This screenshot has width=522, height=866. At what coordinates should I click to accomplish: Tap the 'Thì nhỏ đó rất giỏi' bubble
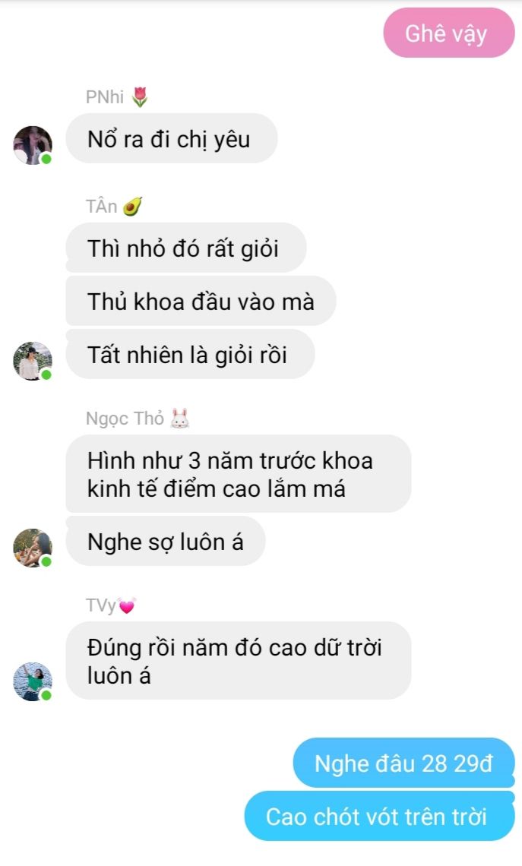tap(185, 248)
